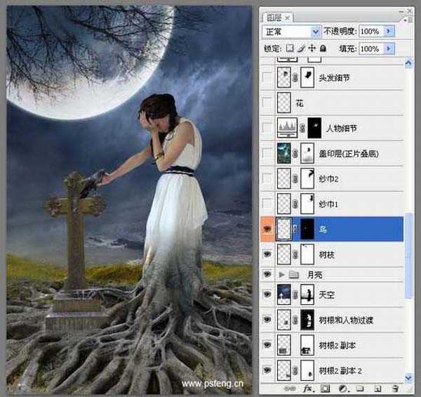Open the opacity slider arrow

click(389, 32)
